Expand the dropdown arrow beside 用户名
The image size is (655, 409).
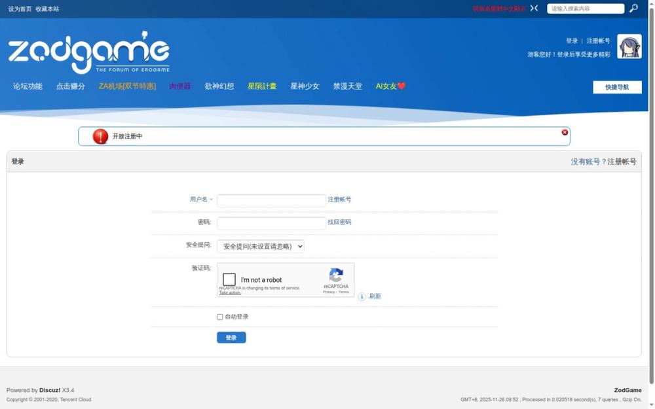211,200
